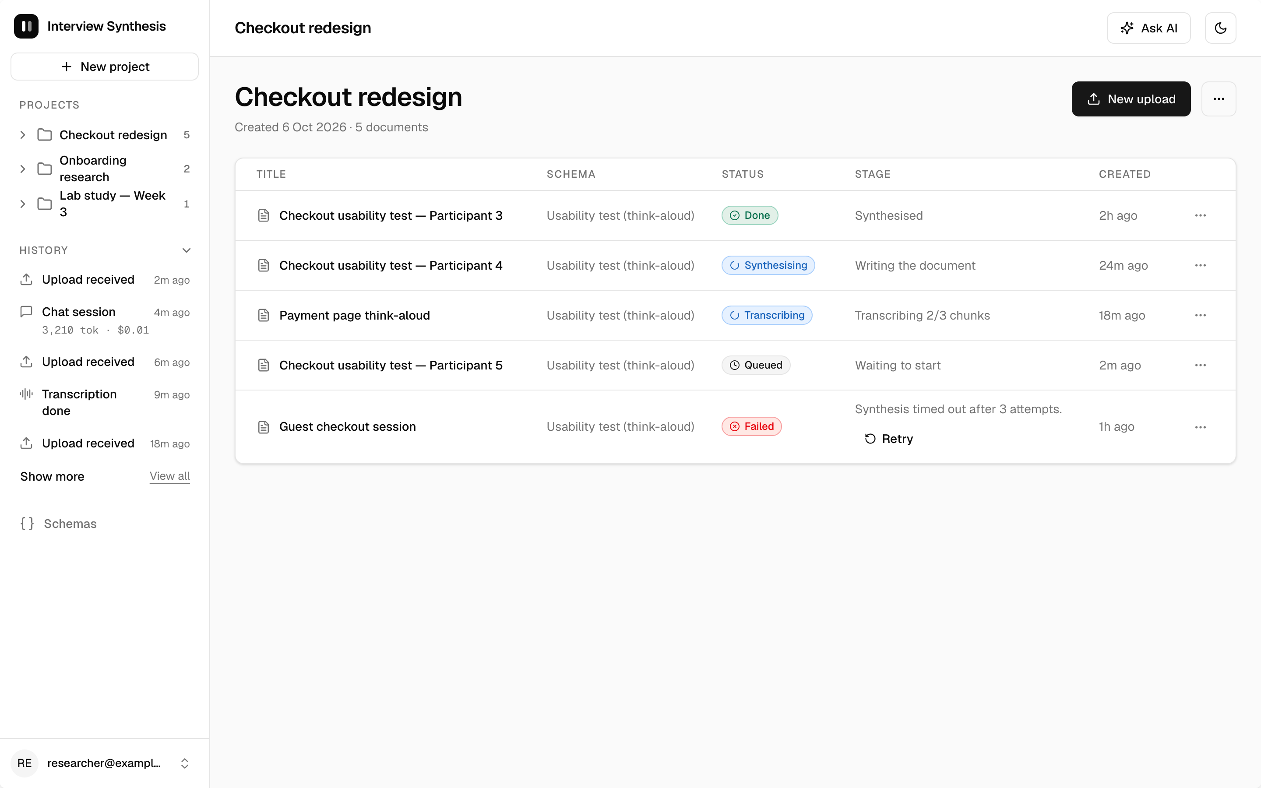Follow the View all history link
The image size is (1261, 788).
coord(169,476)
